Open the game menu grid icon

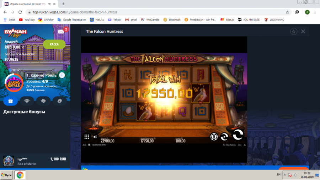tap(87, 137)
